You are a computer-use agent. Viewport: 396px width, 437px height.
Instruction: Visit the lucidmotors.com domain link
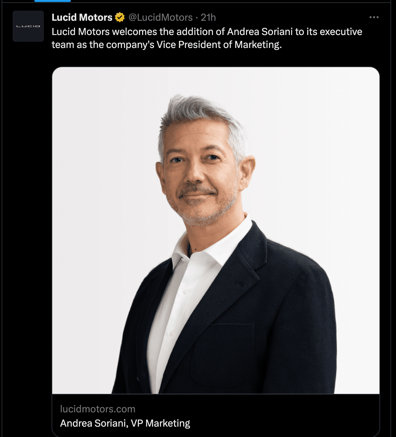[98, 409]
